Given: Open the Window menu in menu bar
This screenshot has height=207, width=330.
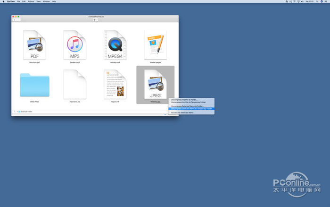Looking at the screenshot, I should point(46,1).
